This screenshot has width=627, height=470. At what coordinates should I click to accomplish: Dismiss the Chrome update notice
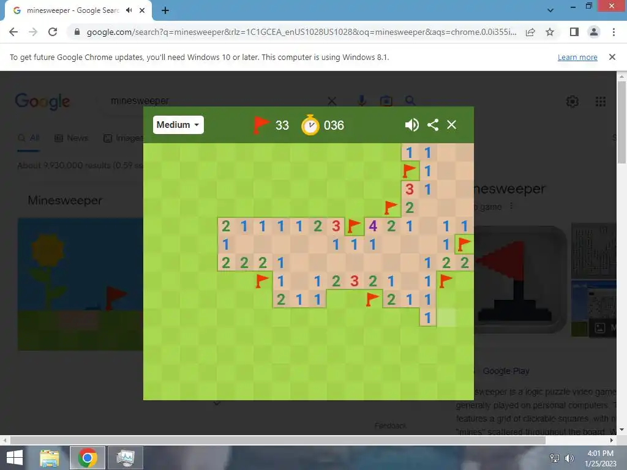click(x=612, y=57)
